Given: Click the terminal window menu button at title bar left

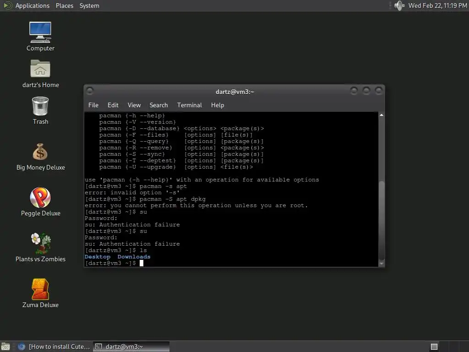Looking at the screenshot, I should pyautogui.click(x=89, y=91).
